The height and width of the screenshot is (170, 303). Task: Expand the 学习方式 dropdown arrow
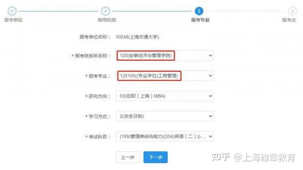click(210, 116)
